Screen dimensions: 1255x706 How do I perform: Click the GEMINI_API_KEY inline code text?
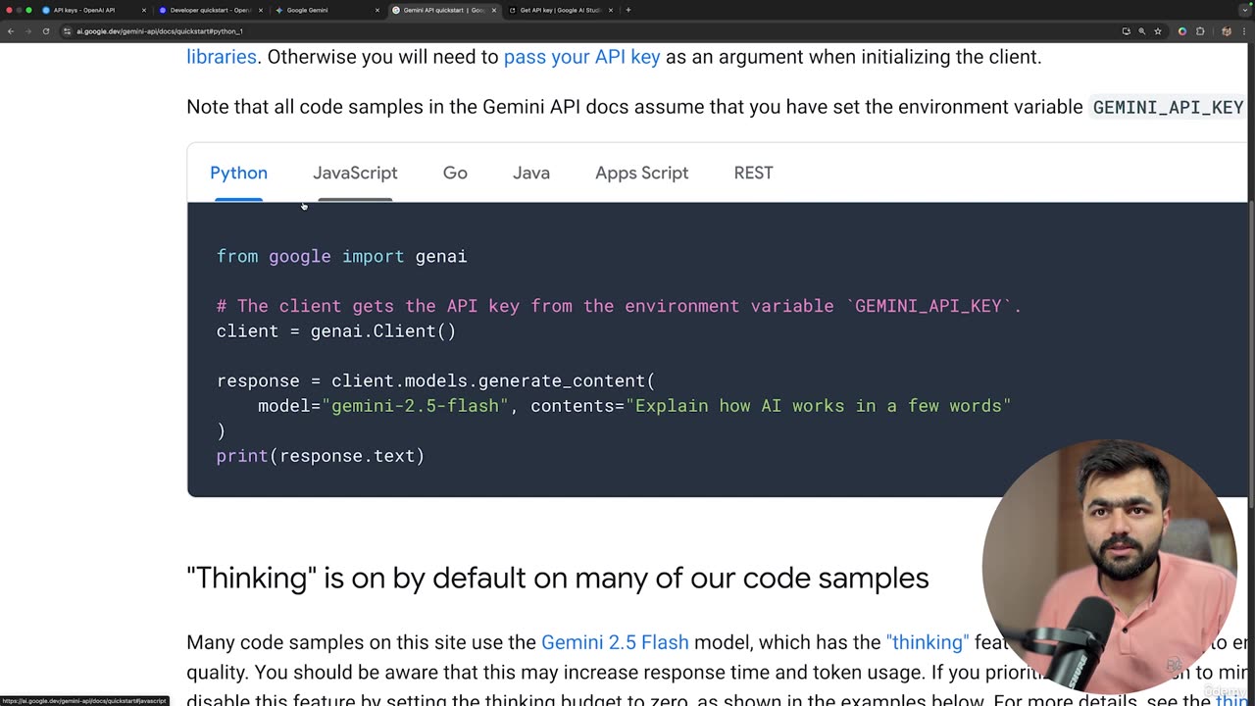pyautogui.click(x=1168, y=108)
